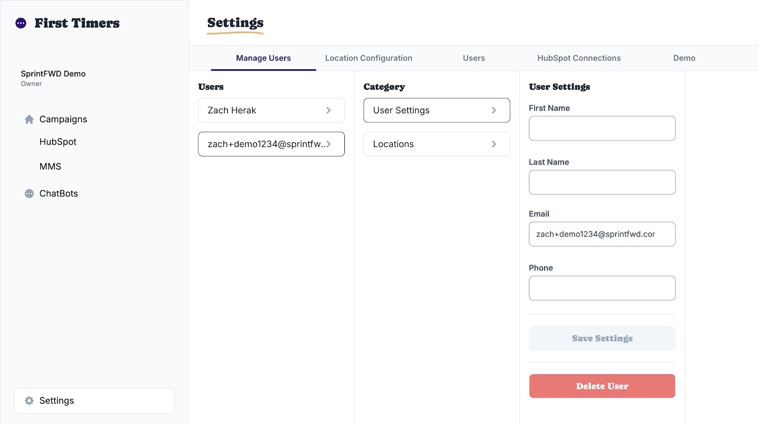Click the Campaigns home icon
The width and height of the screenshot is (759, 424).
tap(29, 120)
